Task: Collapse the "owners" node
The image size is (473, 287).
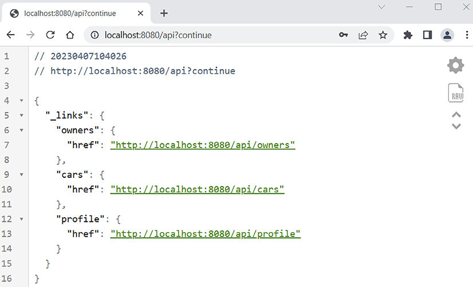Action: [x=22, y=130]
